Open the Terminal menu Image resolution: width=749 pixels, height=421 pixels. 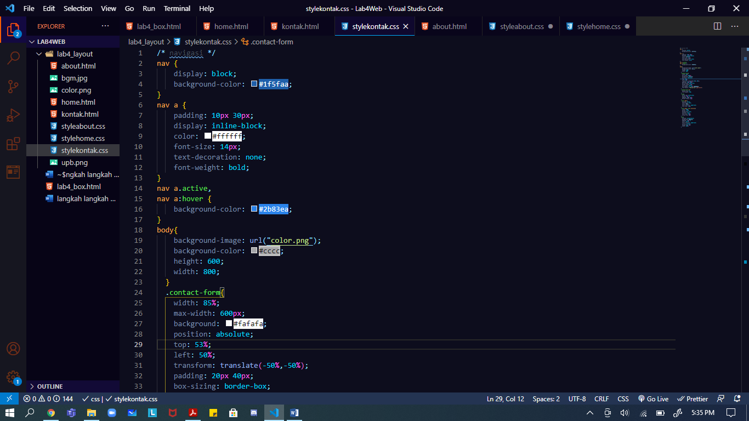tap(177, 8)
